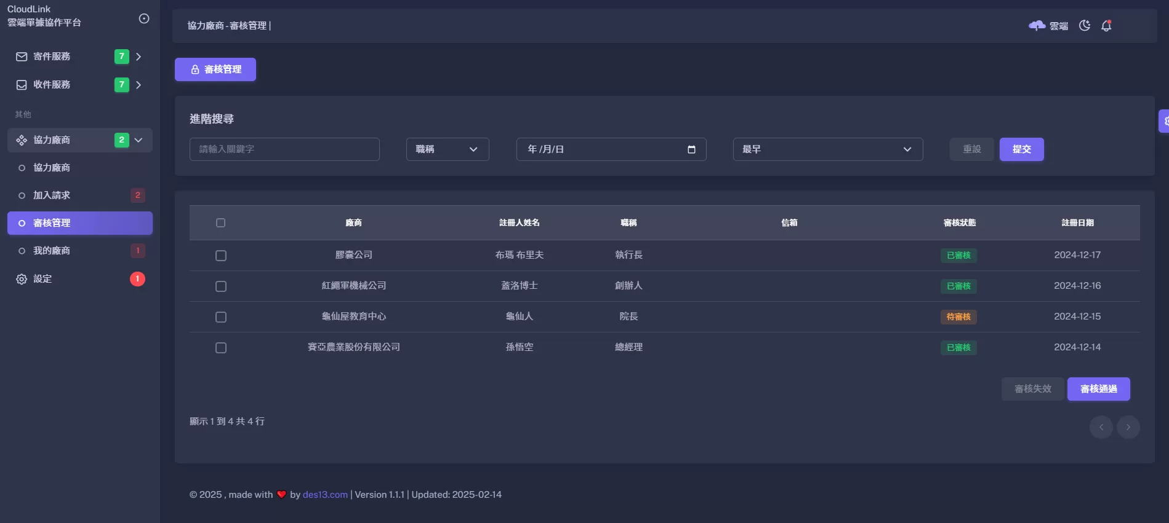Select 審核管理 sidebar item
This screenshot has width=1169, height=523.
(x=80, y=223)
